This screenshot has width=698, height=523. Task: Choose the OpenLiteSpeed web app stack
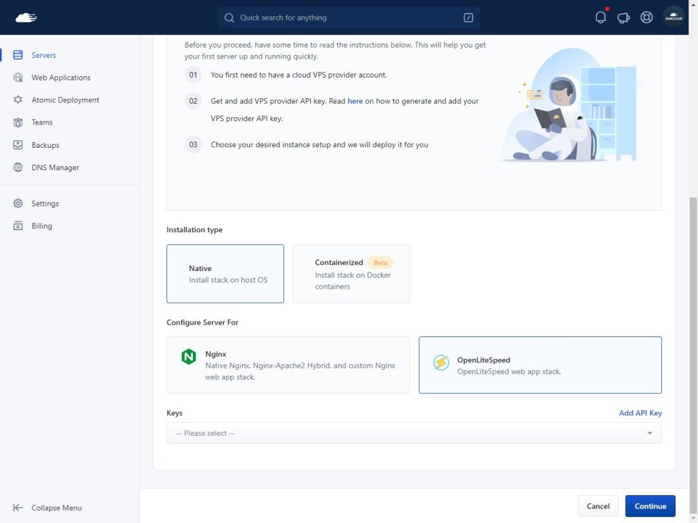tap(540, 365)
